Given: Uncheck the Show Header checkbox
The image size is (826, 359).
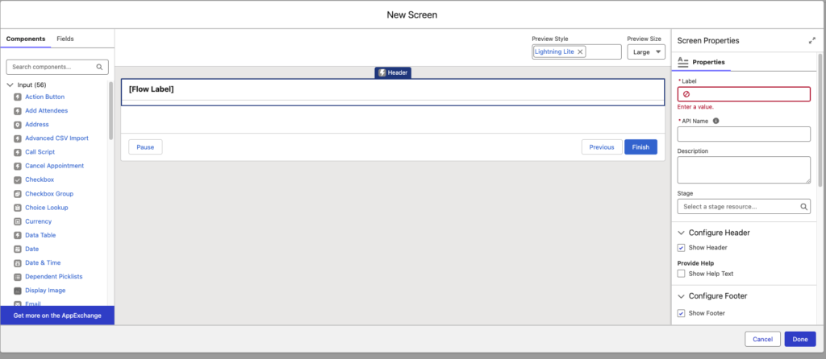Looking at the screenshot, I should tap(682, 247).
